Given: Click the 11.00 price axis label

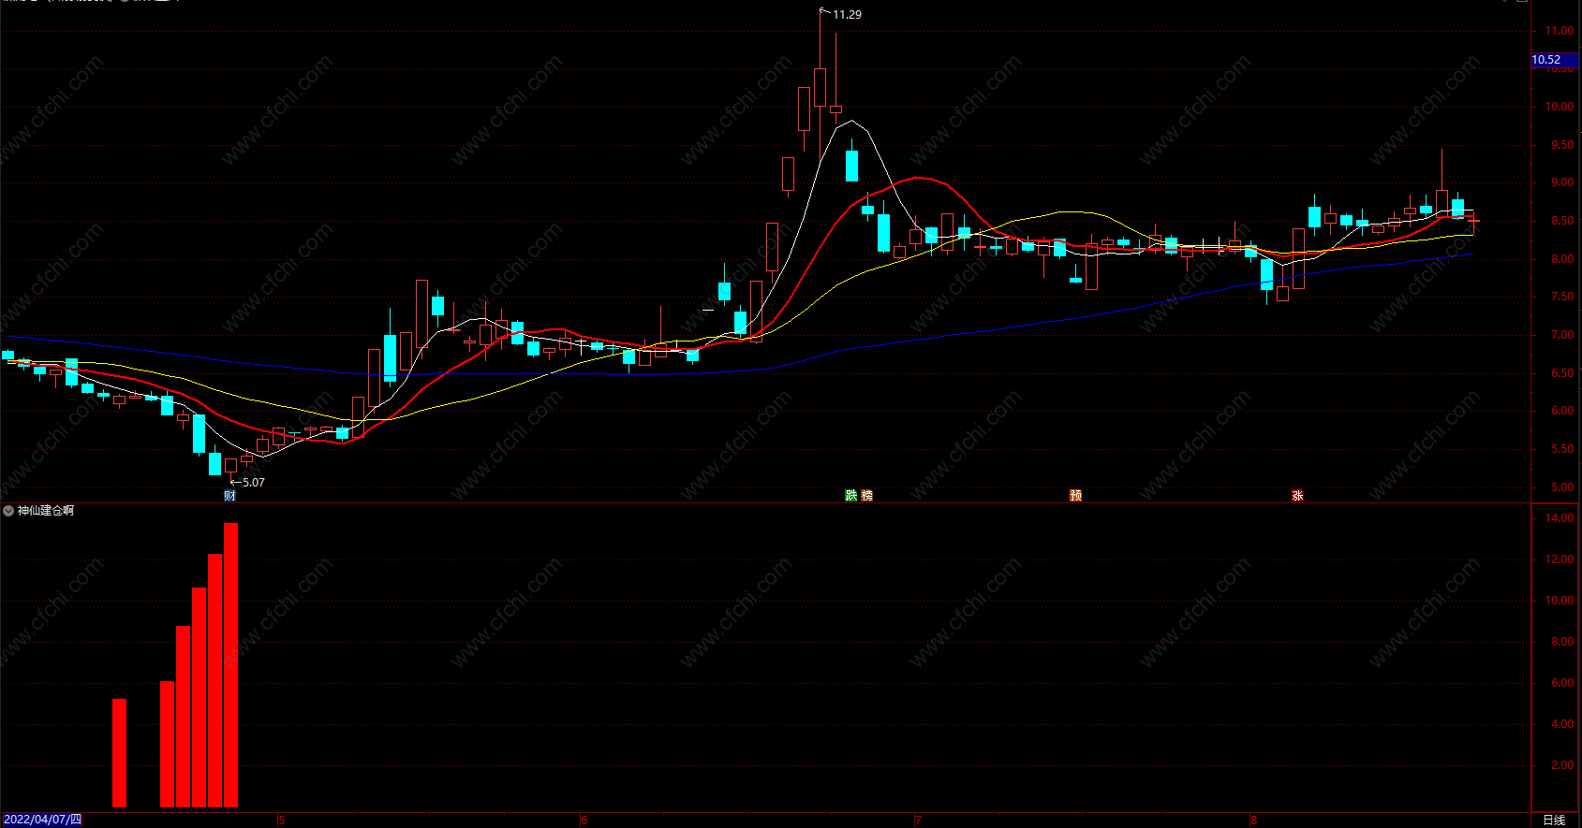Looking at the screenshot, I should (1560, 31).
